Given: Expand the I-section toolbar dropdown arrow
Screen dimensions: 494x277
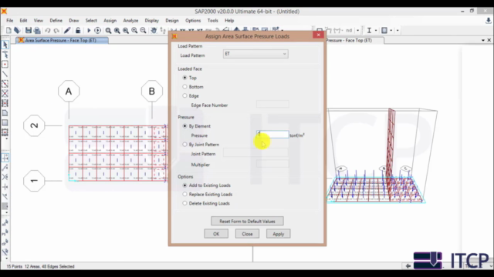Looking at the screenshot, I should coord(376,31).
